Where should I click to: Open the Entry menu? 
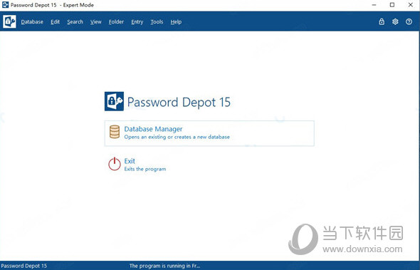[x=137, y=22]
